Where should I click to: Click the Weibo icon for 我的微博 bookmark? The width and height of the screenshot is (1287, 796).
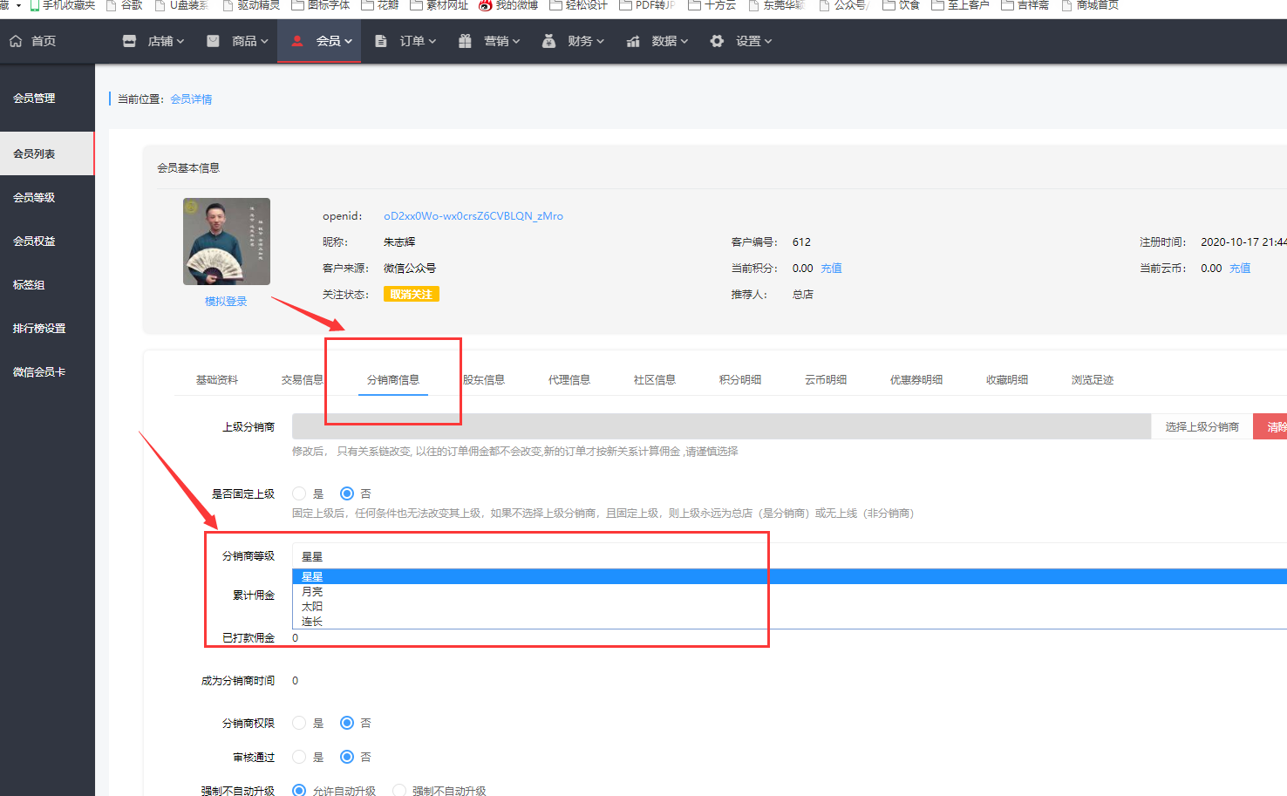(x=486, y=5)
